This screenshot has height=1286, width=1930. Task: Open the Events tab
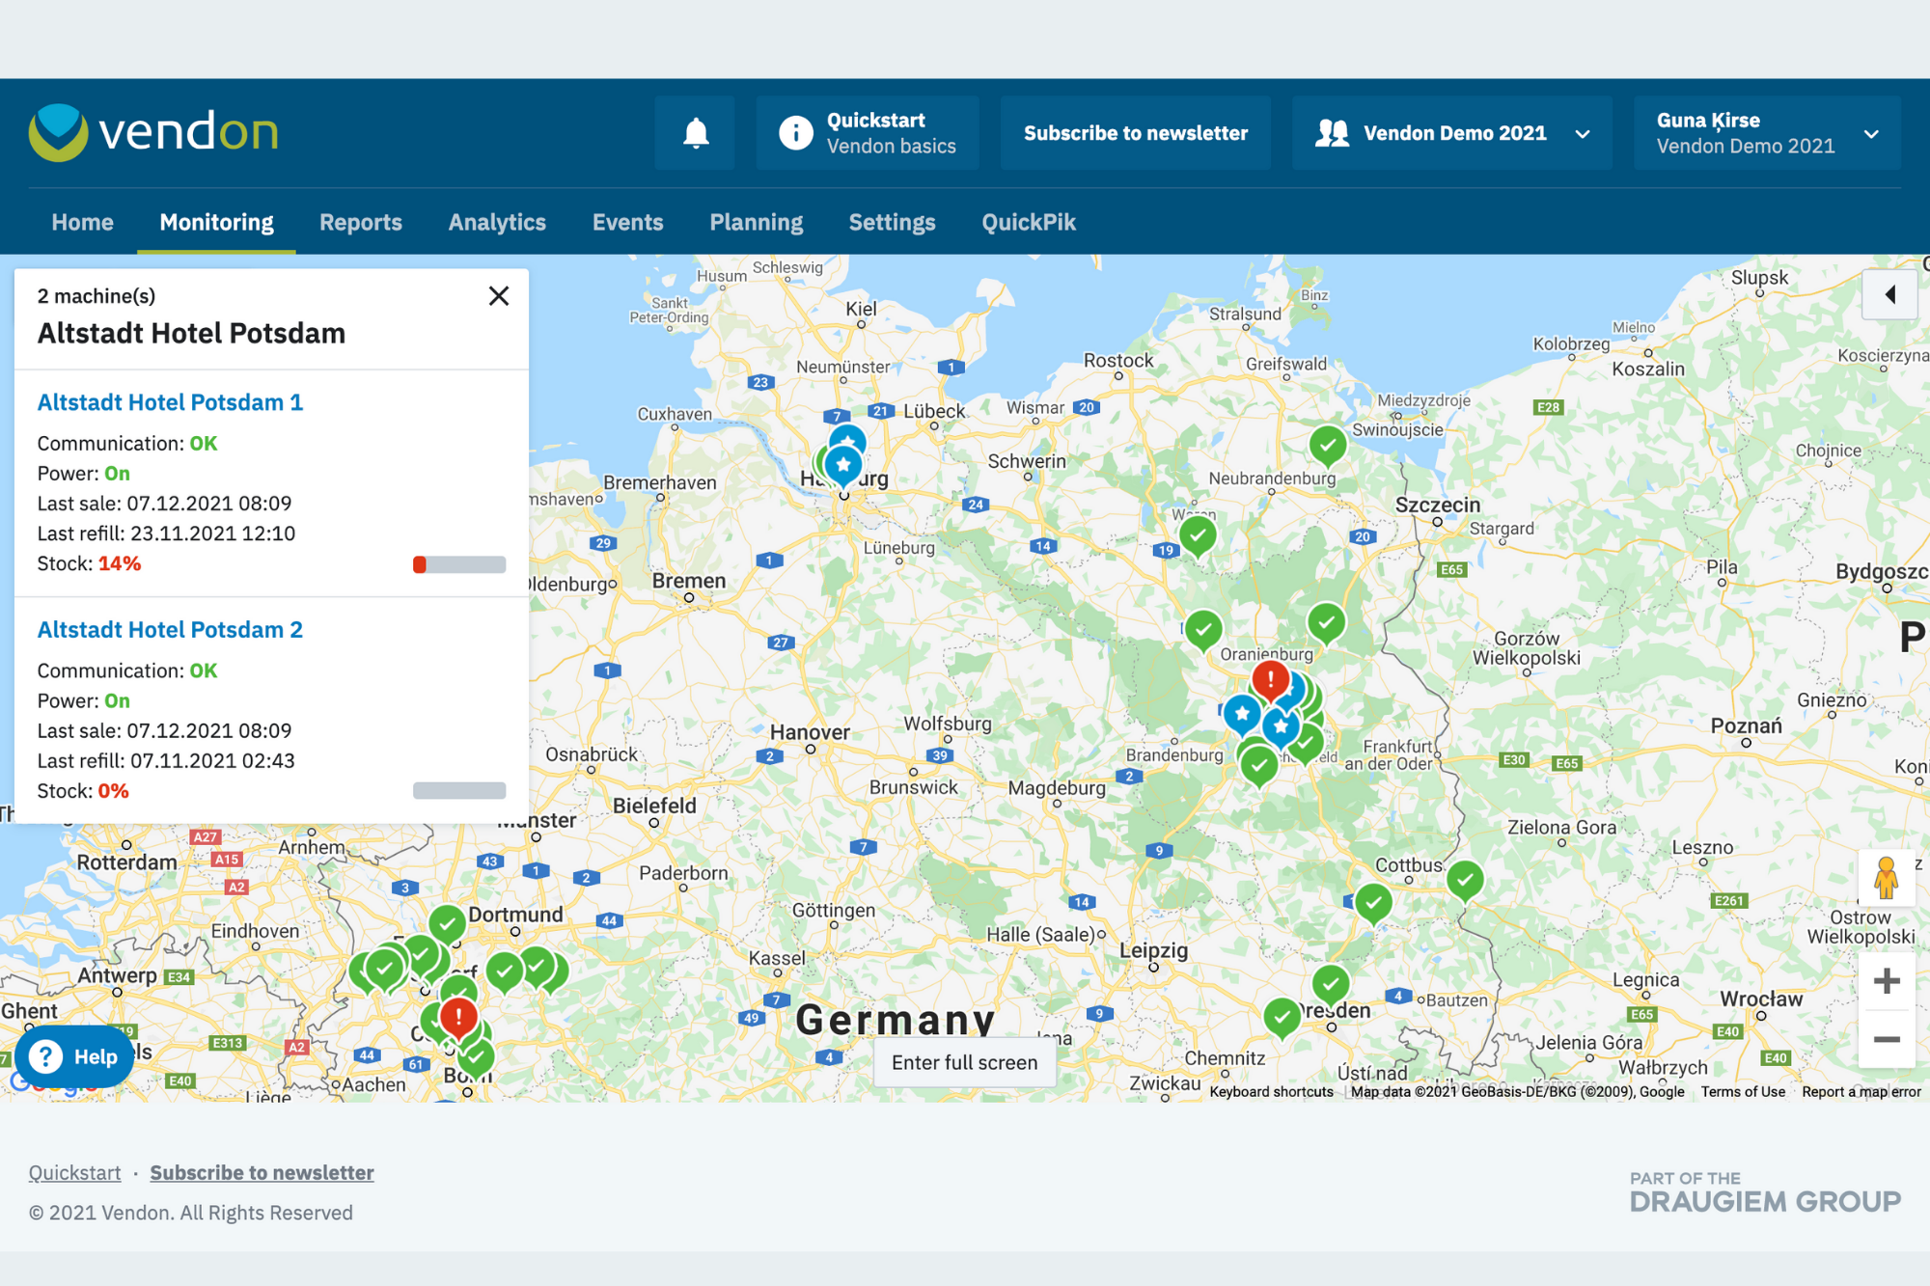[x=628, y=222]
